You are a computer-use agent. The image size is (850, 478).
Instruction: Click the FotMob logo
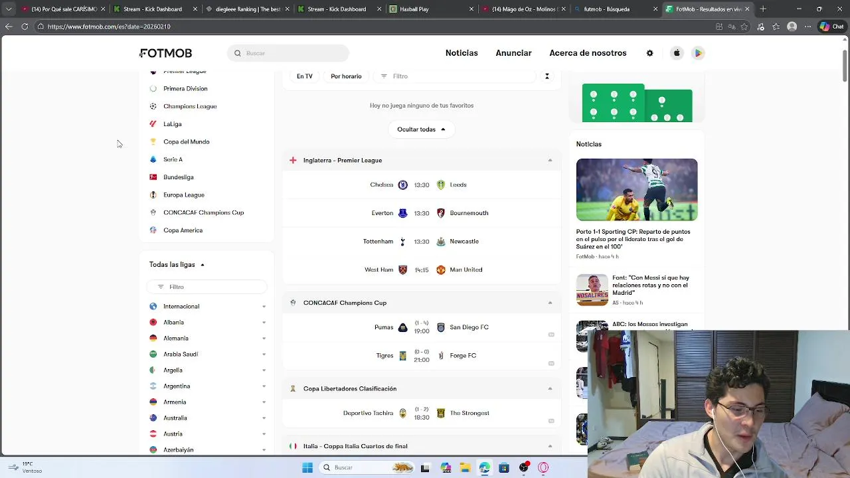tap(166, 53)
